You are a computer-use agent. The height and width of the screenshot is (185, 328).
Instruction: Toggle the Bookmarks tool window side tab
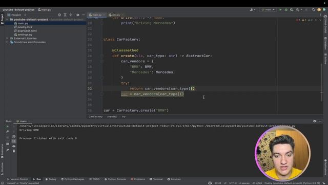(x=2, y=151)
